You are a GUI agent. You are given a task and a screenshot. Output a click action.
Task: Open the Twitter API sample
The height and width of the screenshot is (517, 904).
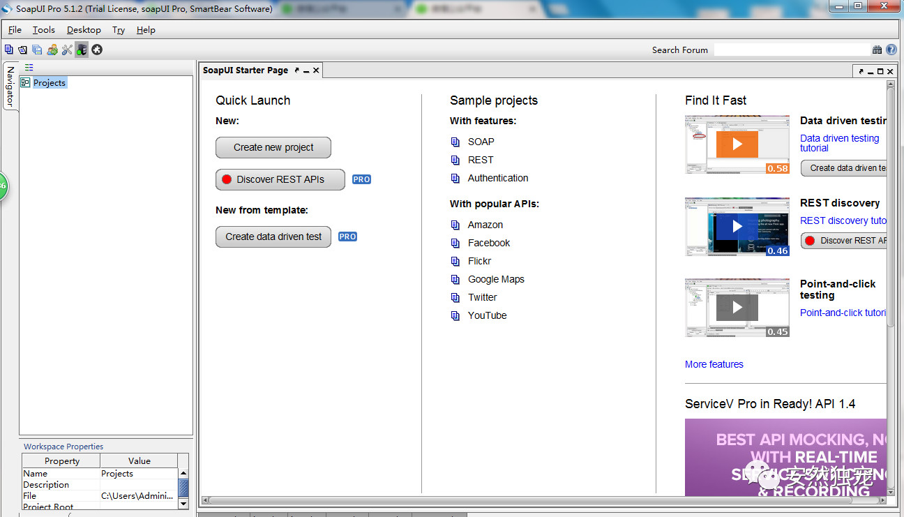(x=483, y=297)
